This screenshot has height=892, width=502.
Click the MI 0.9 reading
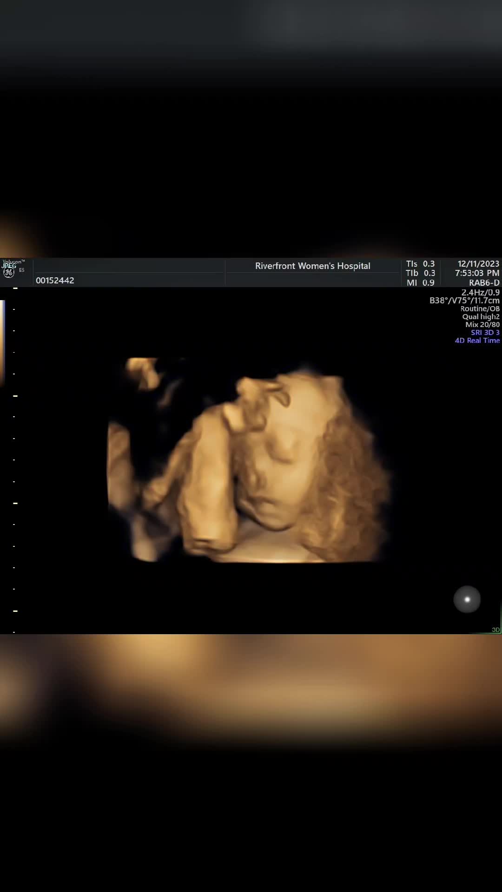420,282
